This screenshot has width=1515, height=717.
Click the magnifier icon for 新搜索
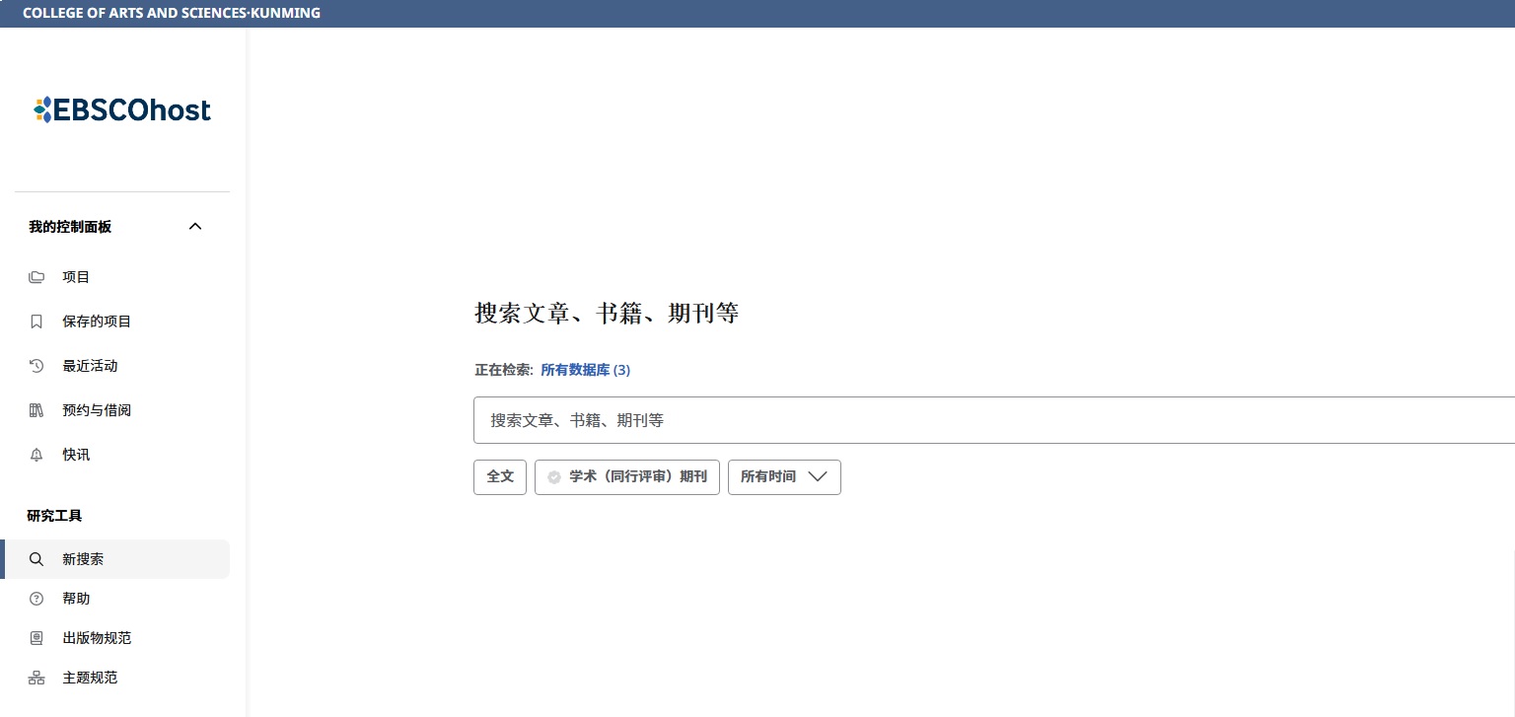tap(36, 559)
